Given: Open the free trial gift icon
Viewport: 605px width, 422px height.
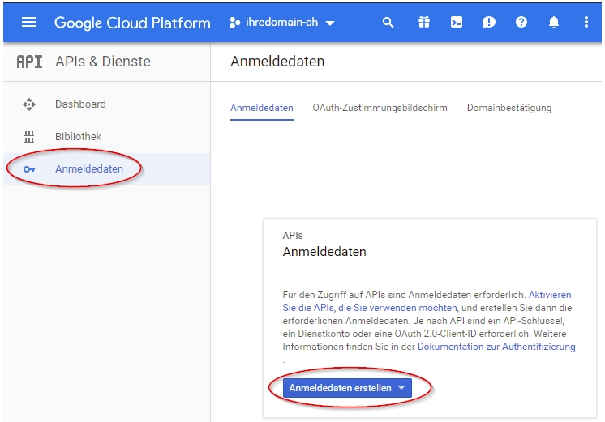Looking at the screenshot, I should pos(424,23).
